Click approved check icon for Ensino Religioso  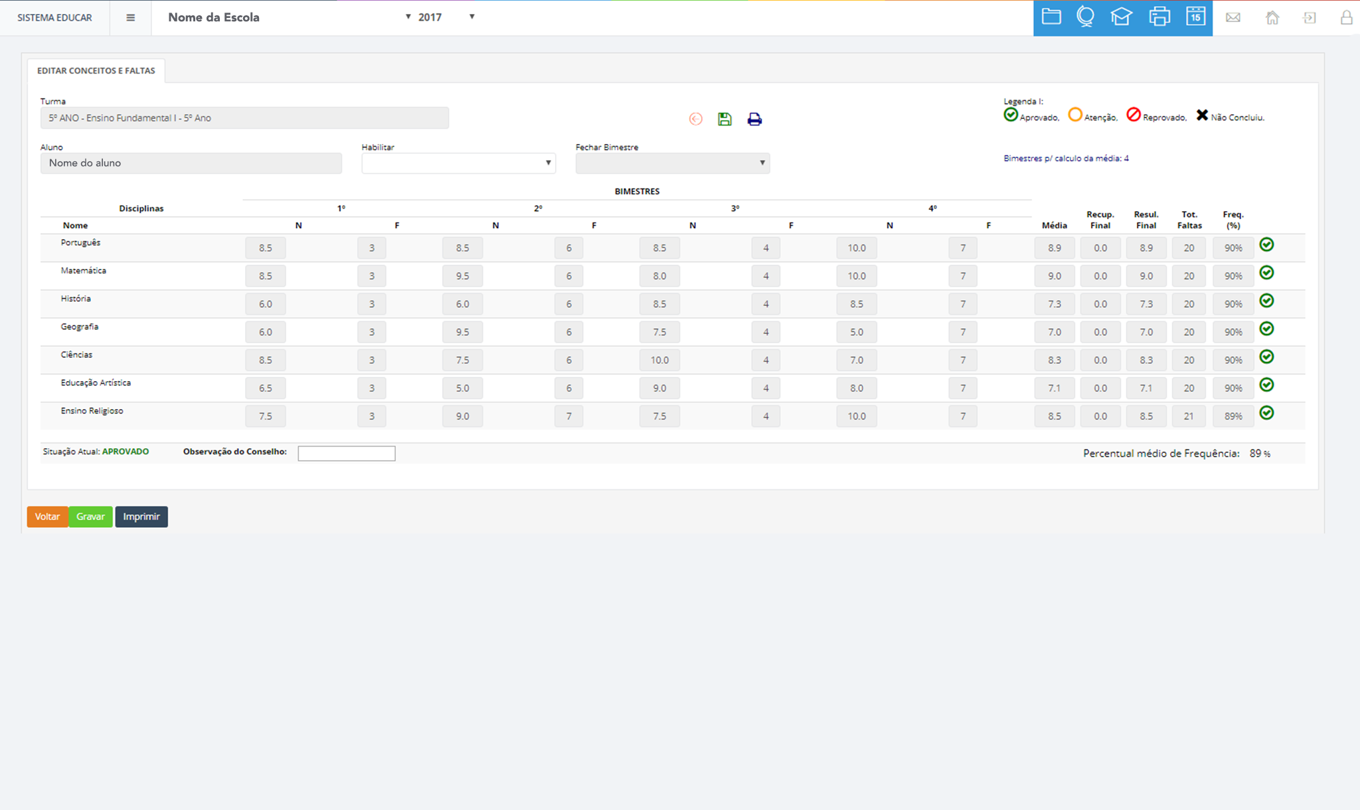1266,412
